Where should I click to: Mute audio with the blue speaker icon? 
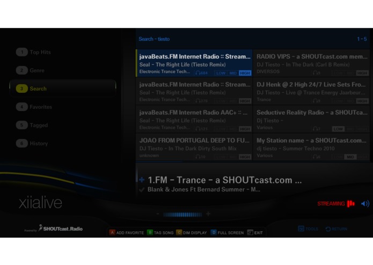[x=365, y=204]
